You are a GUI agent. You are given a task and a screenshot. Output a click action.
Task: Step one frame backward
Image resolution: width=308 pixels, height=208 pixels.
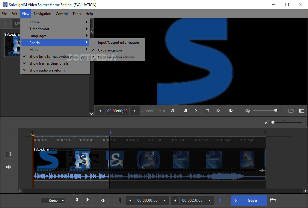(185, 111)
